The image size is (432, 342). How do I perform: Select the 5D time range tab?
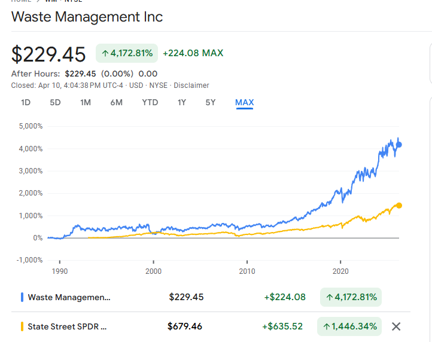(55, 102)
